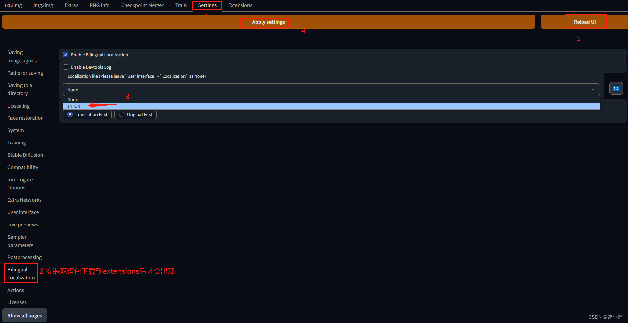Open Sampler parameters settings page
The height and width of the screenshot is (323, 628).
point(20,241)
